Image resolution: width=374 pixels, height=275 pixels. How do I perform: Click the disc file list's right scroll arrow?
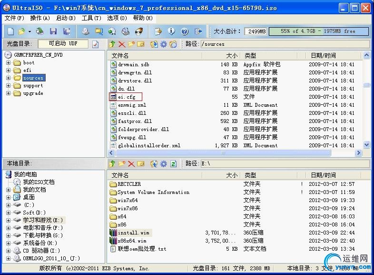click(x=358, y=153)
